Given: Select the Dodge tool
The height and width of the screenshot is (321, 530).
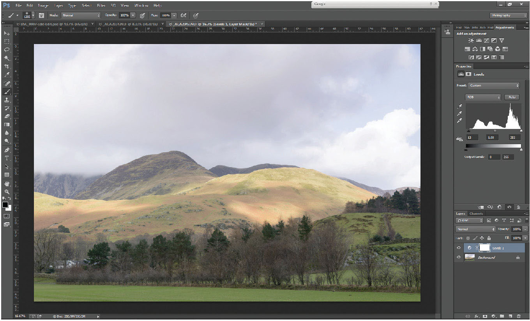Looking at the screenshot, I should click(7, 141).
